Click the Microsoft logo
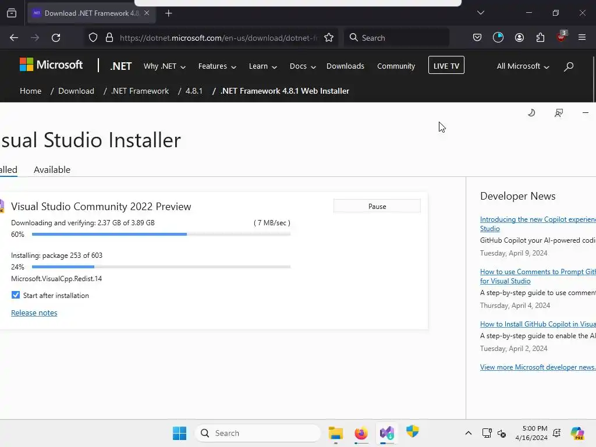The image size is (596, 447). click(x=51, y=65)
